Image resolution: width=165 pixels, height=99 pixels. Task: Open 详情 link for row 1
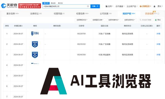pos(158,34)
